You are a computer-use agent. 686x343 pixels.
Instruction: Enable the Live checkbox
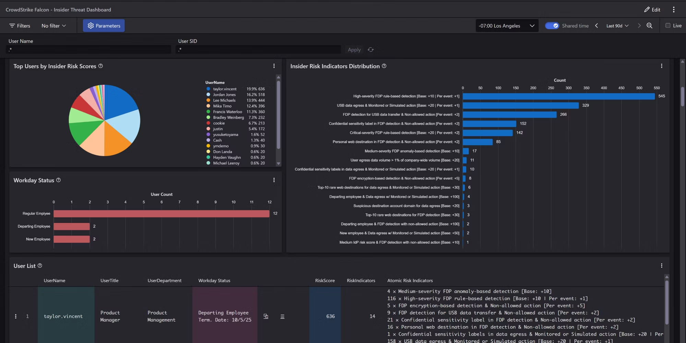(668, 26)
